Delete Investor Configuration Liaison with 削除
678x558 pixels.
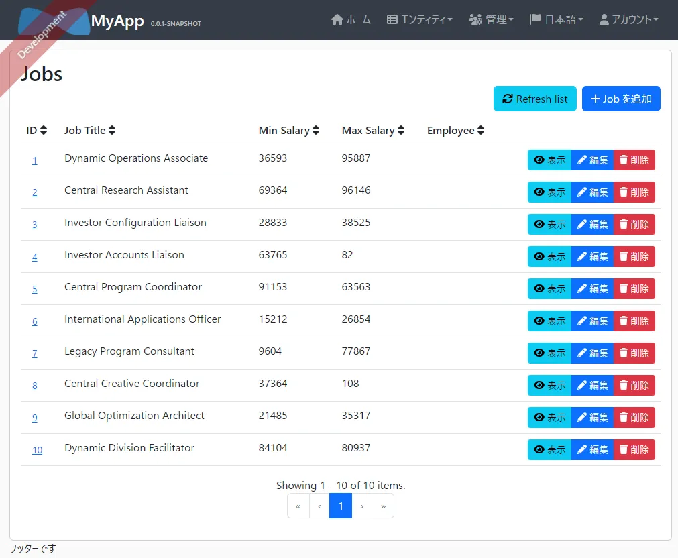[634, 225]
